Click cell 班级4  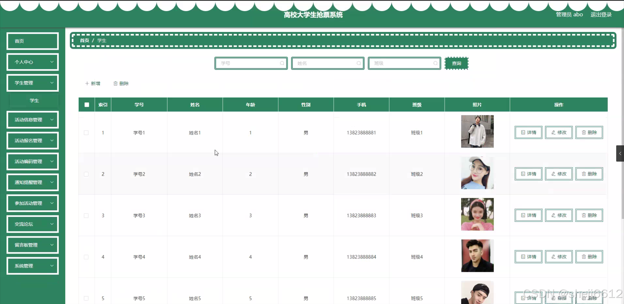pyautogui.click(x=417, y=257)
